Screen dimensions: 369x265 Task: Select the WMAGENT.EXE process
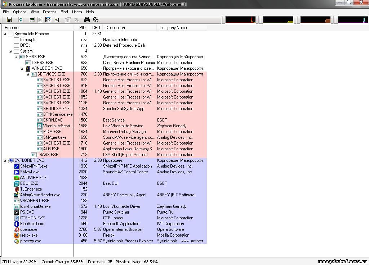pos(110,201)
